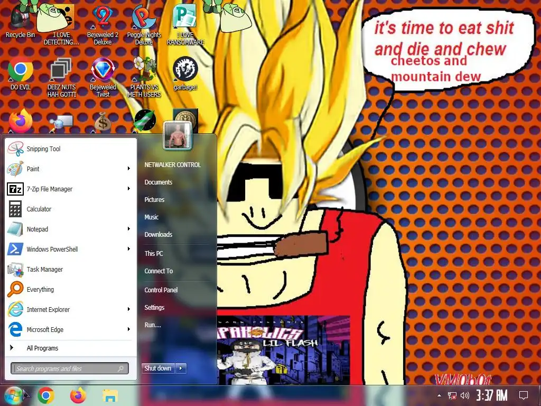Expand 7-Zip File Manager jump list arrow
This screenshot has height=406, width=541.
coord(129,189)
